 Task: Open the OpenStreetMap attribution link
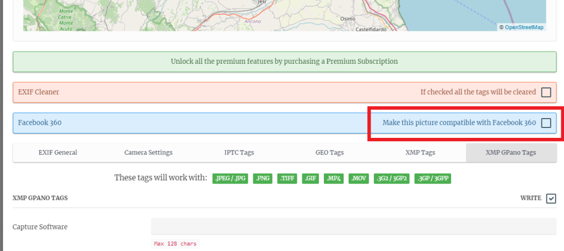[524, 27]
